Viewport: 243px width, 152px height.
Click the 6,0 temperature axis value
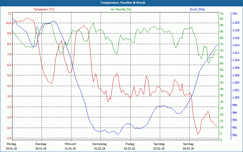9,65
